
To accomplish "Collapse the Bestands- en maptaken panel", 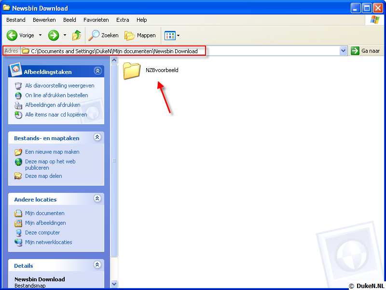I will click(x=97, y=137).
